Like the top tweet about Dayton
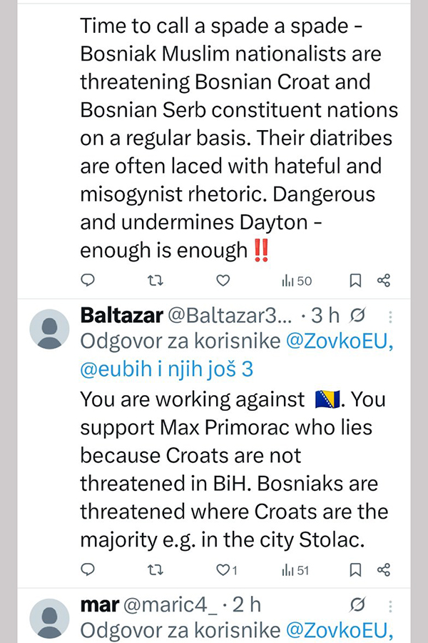 pyautogui.click(x=223, y=280)
